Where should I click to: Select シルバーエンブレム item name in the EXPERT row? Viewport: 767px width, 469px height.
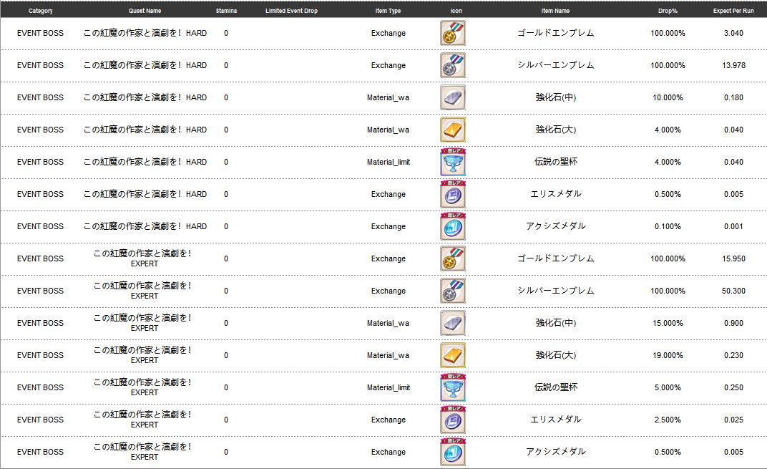(x=556, y=291)
